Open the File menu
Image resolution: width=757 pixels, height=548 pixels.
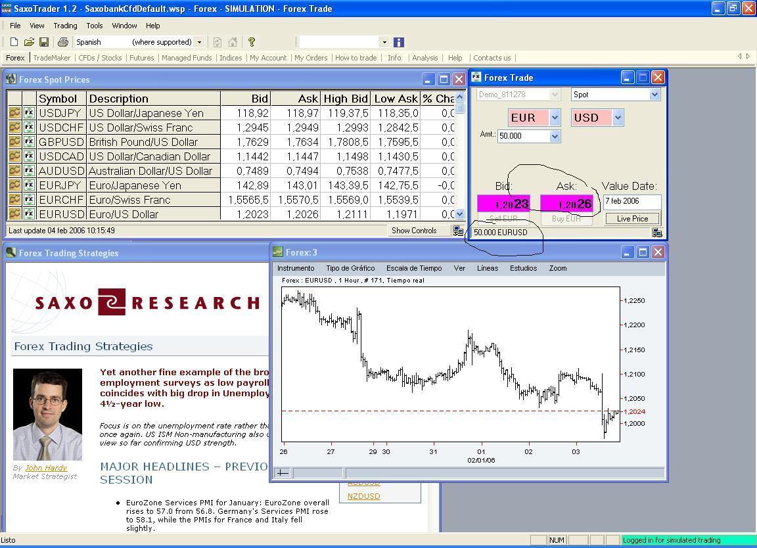[16, 26]
